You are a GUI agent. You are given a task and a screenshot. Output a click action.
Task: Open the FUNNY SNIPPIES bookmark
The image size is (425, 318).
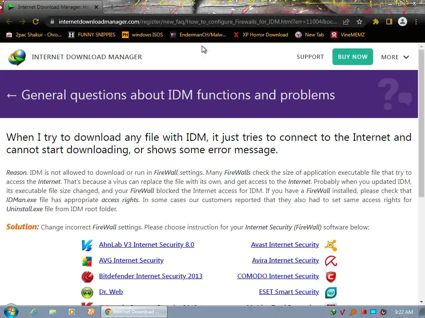point(92,35)
